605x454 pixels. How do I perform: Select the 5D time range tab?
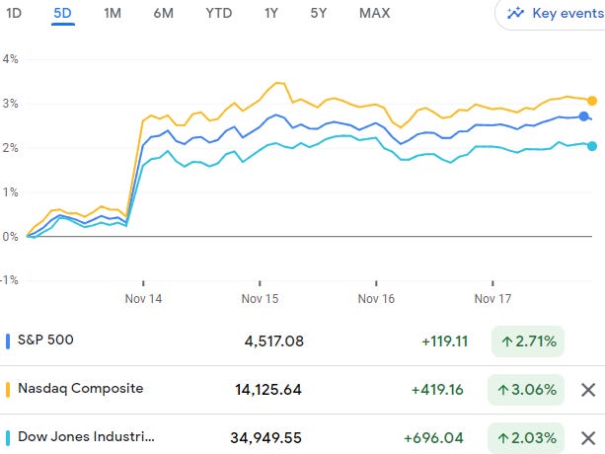(63, 13)
